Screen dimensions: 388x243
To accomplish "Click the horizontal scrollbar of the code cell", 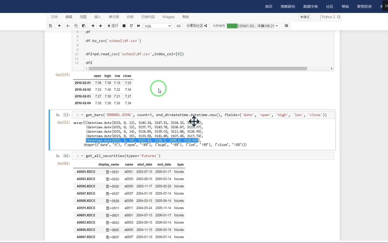I will point(198,69).
